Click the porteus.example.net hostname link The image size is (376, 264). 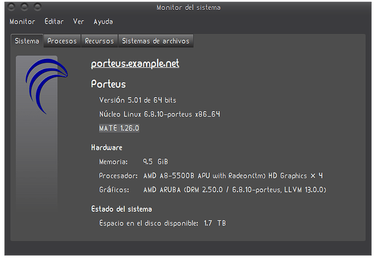tap(135, 64)
